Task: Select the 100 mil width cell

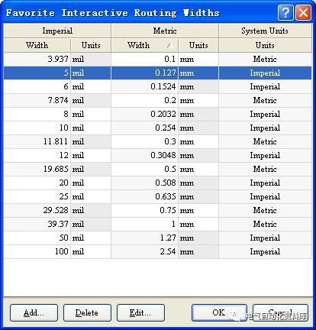Action: click(x=37, y=251)
